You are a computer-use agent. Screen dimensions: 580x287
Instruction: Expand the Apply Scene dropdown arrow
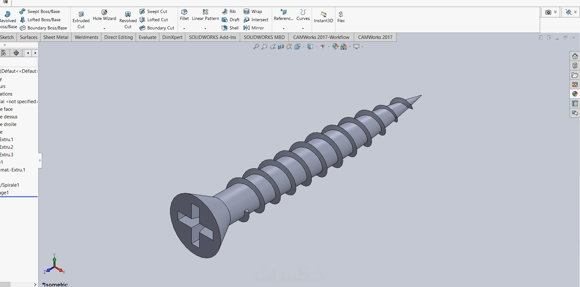(x=350, y=47)
